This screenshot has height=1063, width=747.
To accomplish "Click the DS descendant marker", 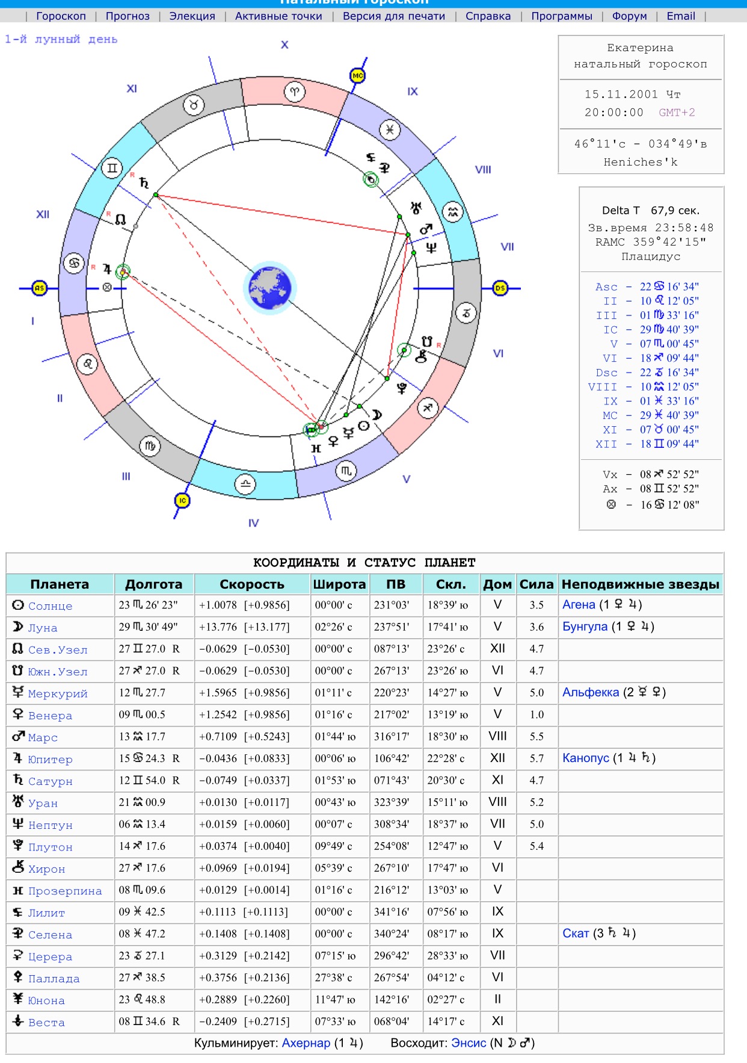I will [500, 288].
